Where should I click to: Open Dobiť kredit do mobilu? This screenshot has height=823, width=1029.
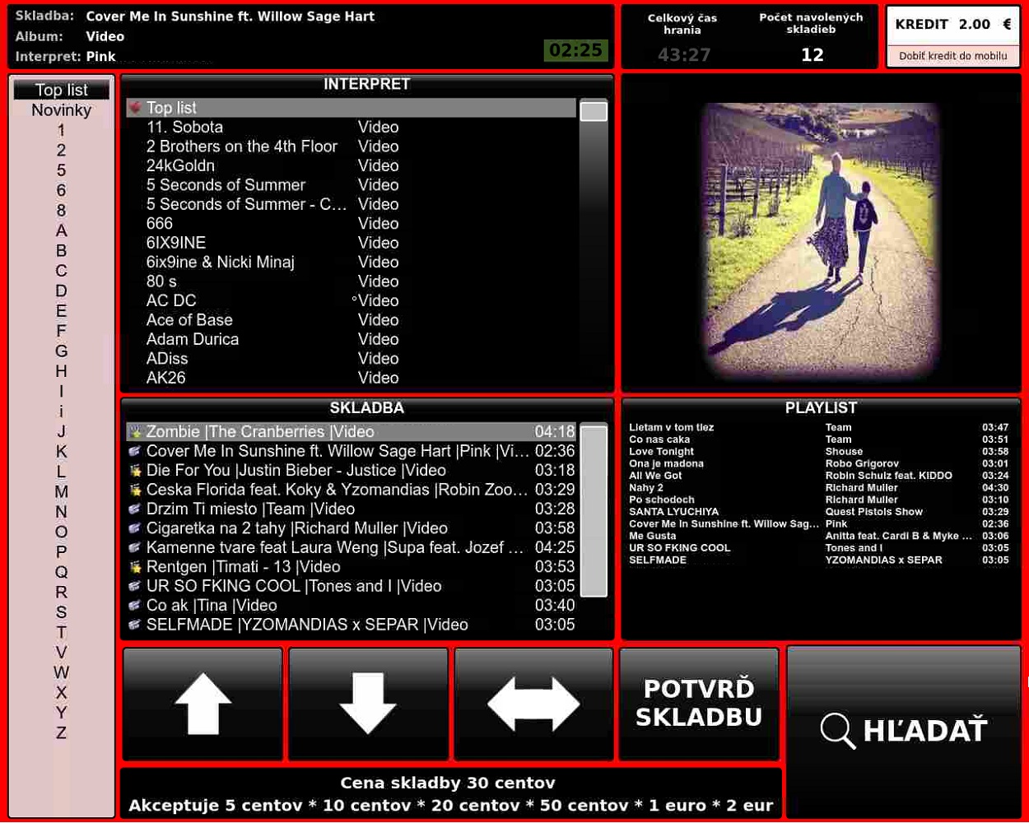[952, 56]
